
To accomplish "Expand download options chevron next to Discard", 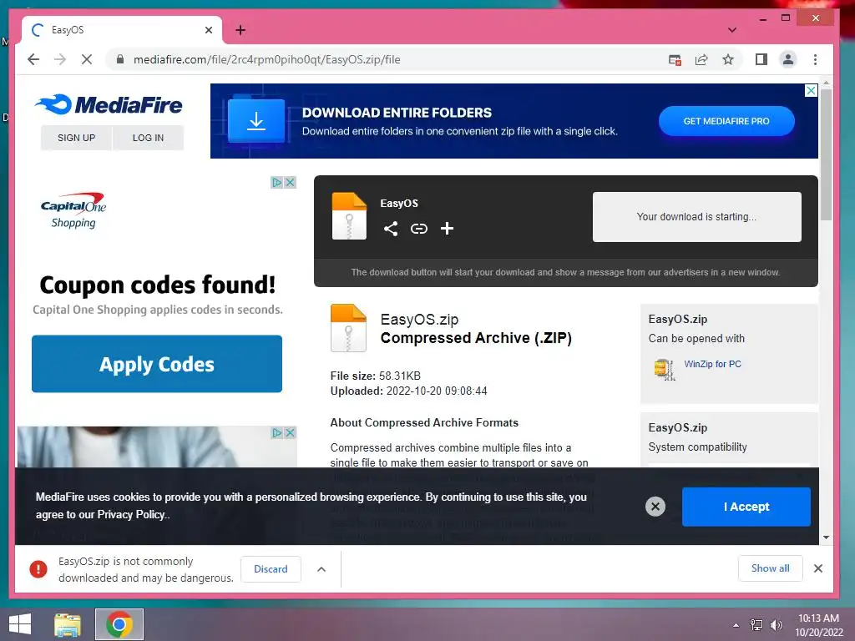I will point(321,569).
